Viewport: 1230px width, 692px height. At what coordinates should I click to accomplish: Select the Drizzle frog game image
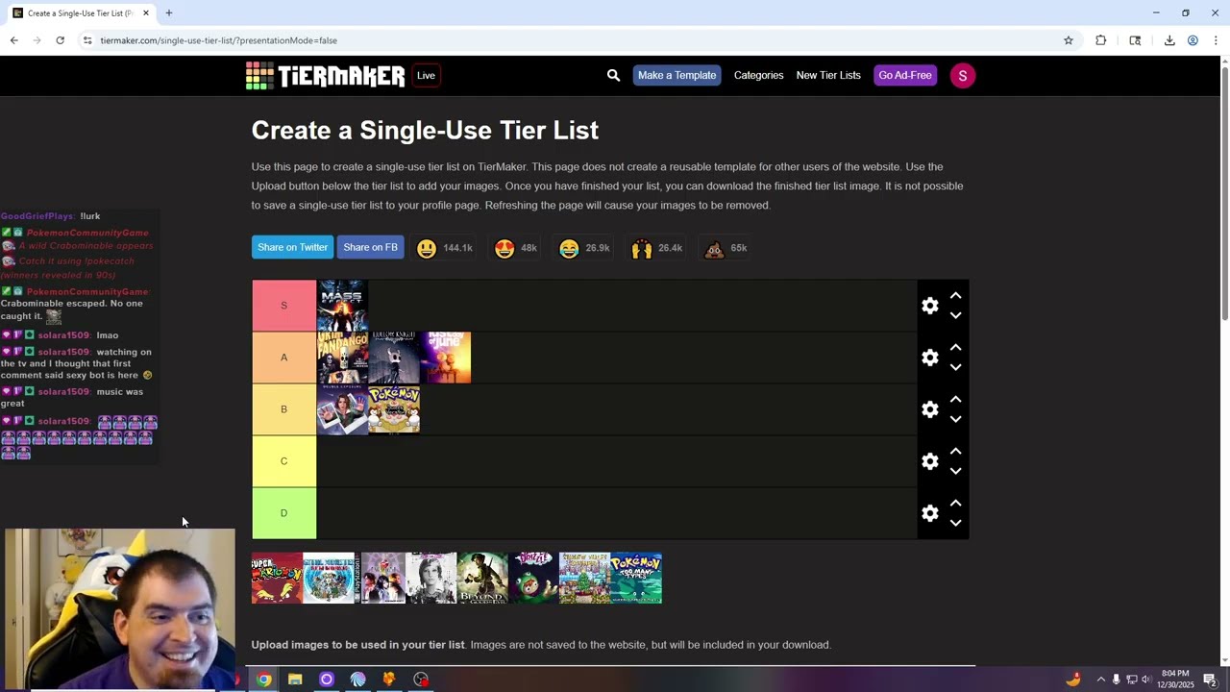click(x=533, y=578)
